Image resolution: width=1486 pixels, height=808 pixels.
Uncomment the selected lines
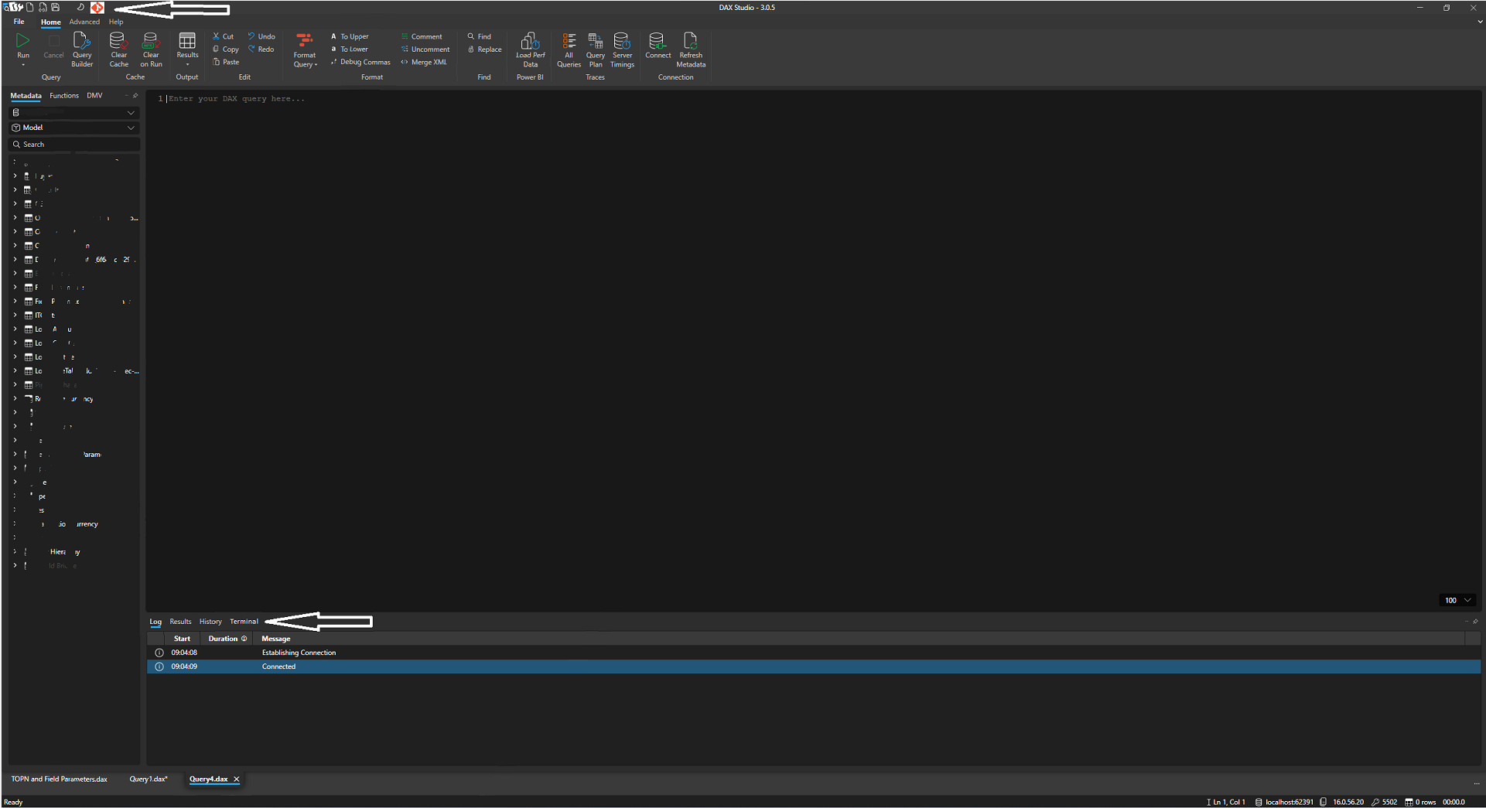tap(425, 49)
